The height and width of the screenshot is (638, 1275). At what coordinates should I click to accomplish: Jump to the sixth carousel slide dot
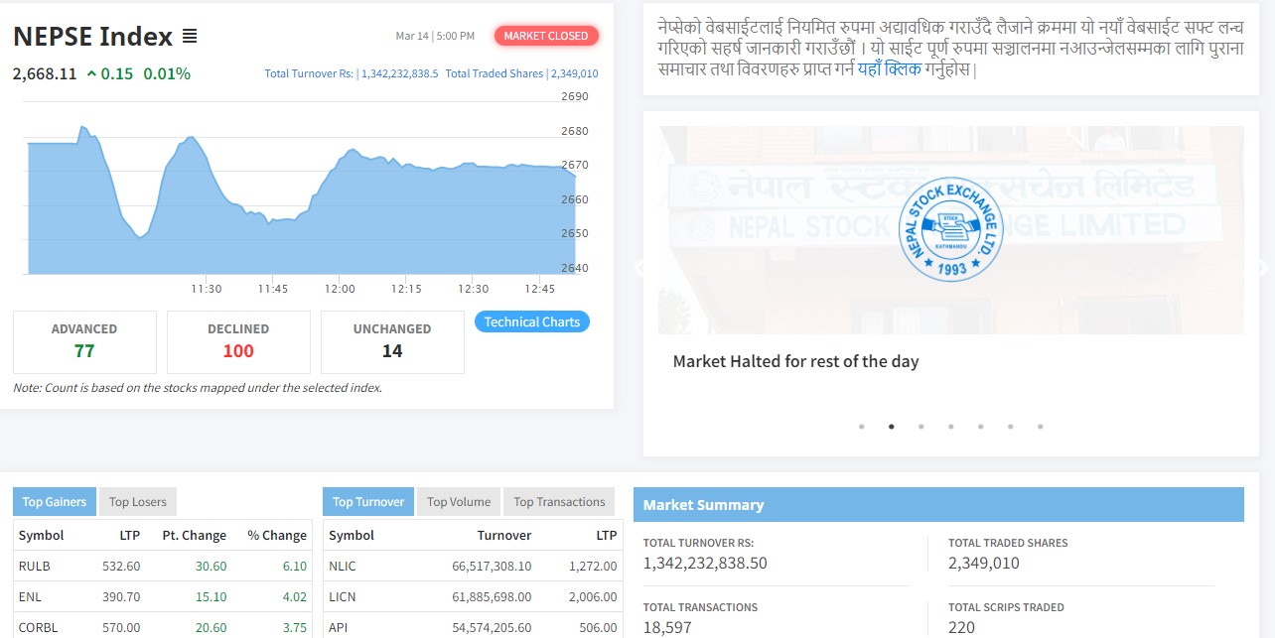coord(1010,427)
